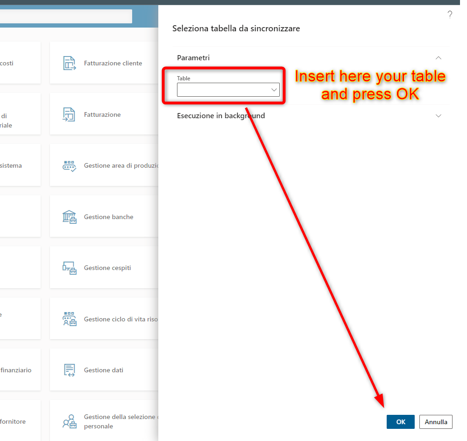The image size is (467, 441).
Task: Click the search box above the tiles
Action: [65, 16]
